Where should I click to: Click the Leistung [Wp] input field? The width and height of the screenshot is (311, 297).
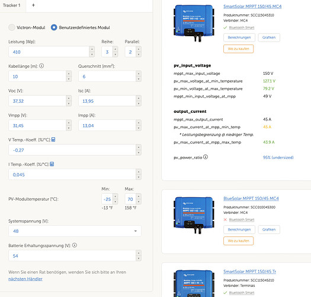49,52
